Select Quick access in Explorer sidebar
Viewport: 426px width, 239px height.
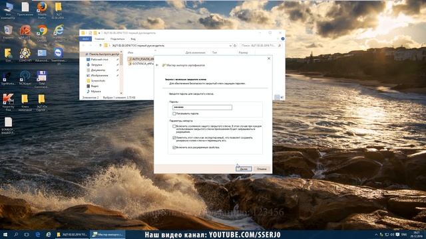[x=102, y=54]
